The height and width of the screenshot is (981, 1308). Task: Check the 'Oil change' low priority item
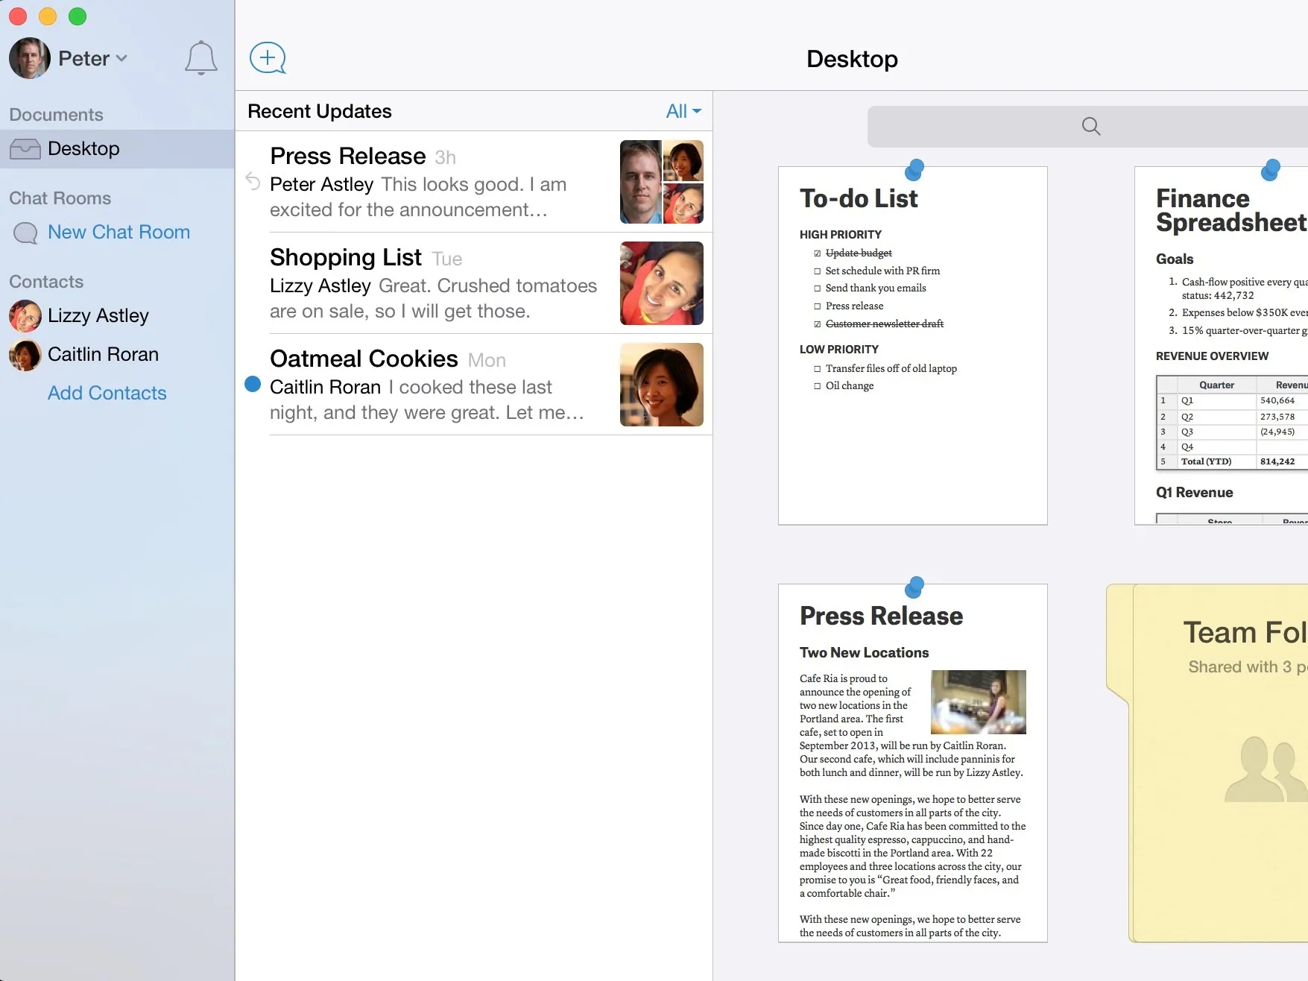click(x=818, y=385)
